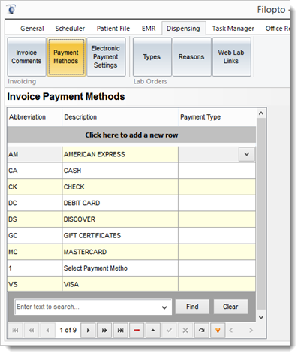Sort by the Payment Type column header
301x357 pixels.
[217, 117]
